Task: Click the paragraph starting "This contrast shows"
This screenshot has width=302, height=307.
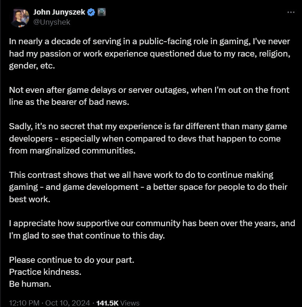Action: [x=148, y=187]
